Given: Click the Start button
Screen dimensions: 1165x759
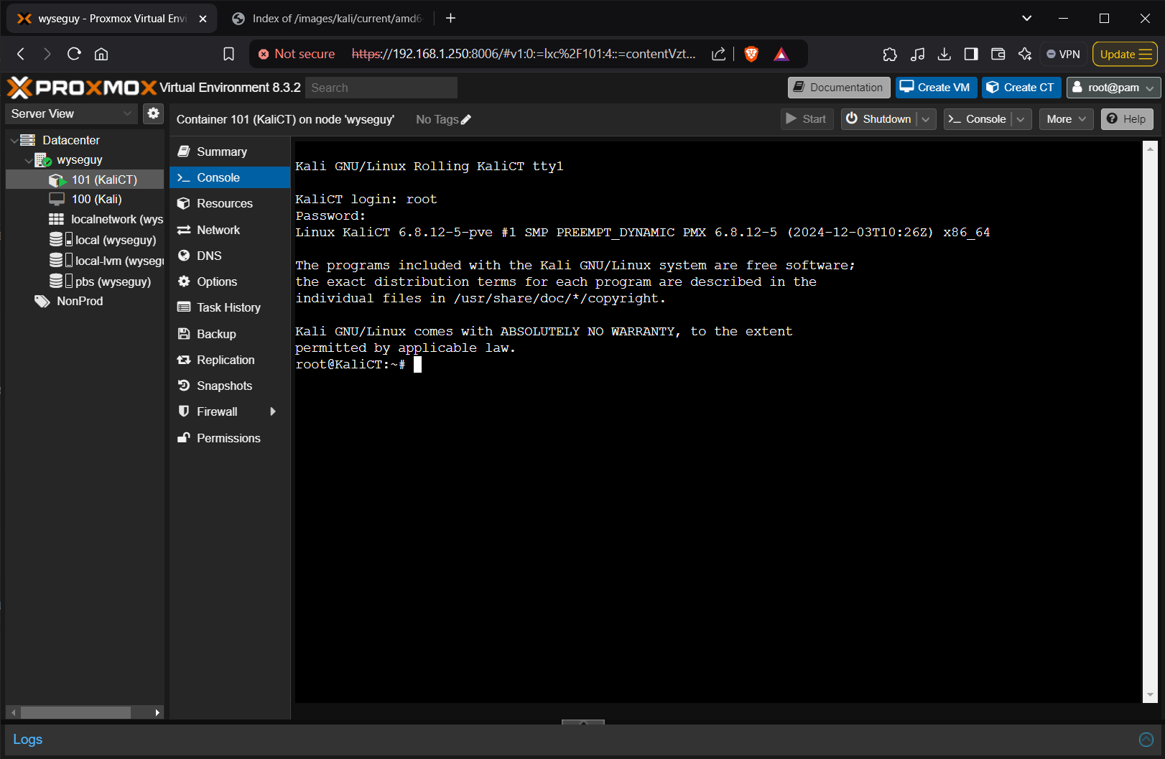Looking at the screenshot, I should coord(807,119).
